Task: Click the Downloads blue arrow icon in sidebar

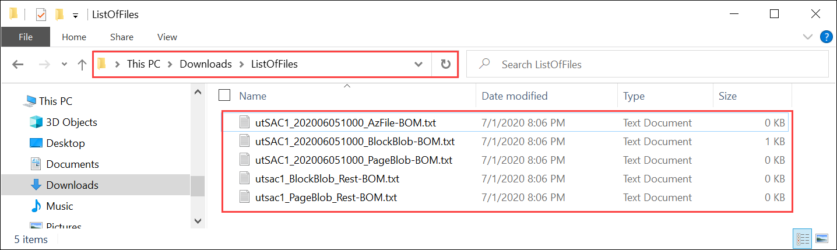Action: 36,185
